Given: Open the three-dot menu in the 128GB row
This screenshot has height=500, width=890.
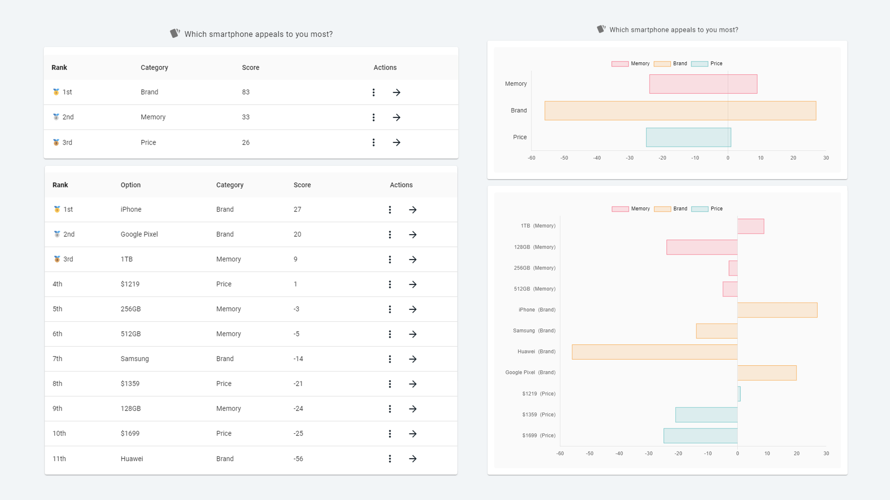Looking at the screenshot, I should pos(390,409).
